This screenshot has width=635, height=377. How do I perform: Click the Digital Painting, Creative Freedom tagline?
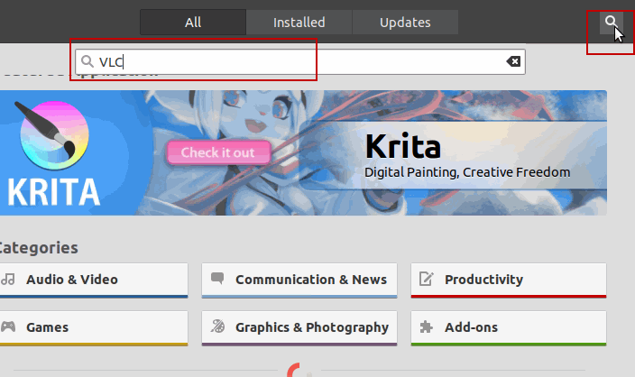(x=467, y=172)
